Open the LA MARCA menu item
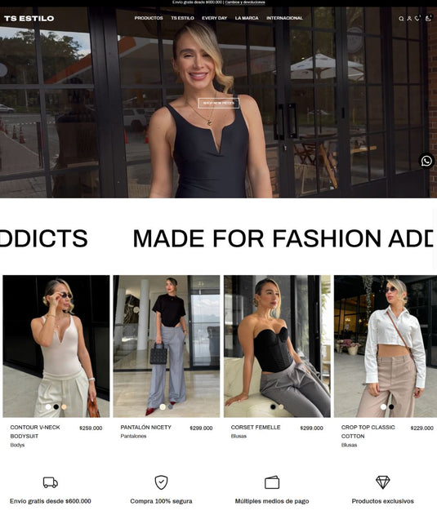The width and height of the screenshot is (437, 524). point(247,18)
